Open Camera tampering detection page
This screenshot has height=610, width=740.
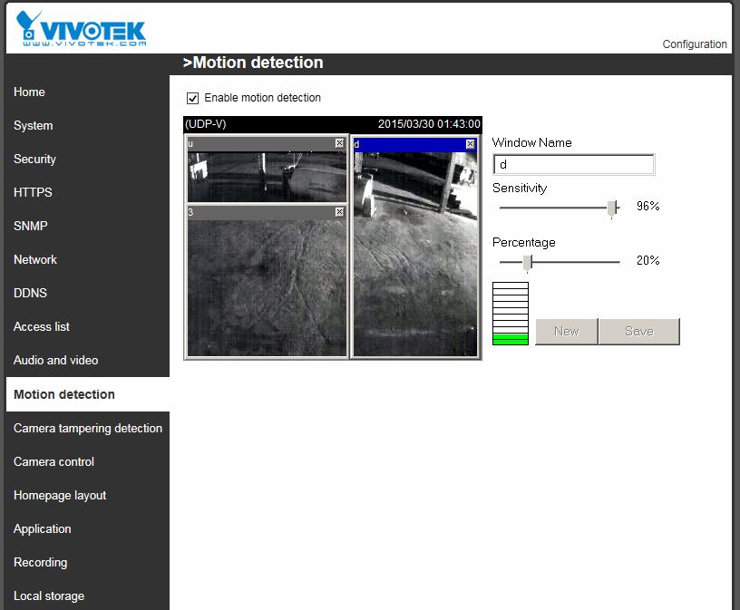tap(88, 429)
